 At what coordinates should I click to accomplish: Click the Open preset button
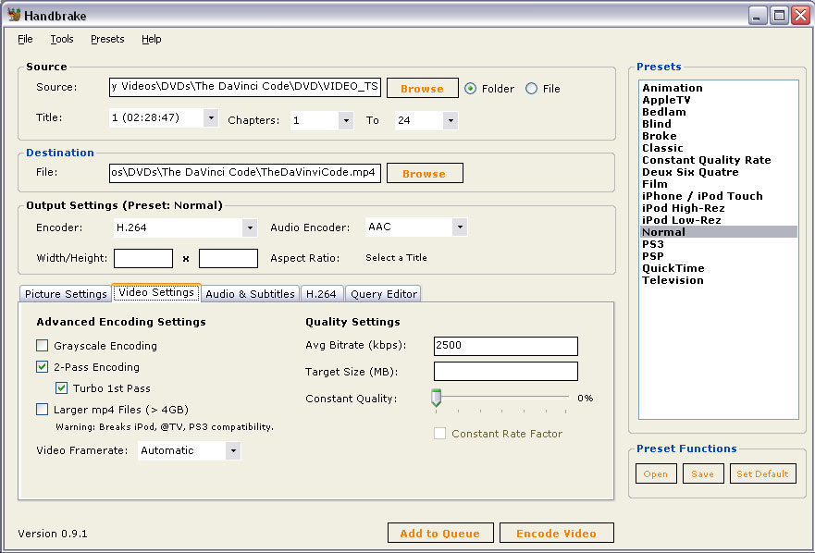pos(656,473)
